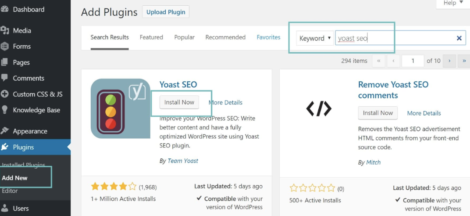
Task: Click the current page number field
Action: tap(413, 61)
